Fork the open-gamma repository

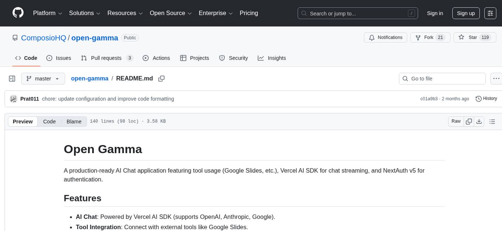[x=429, y=37]
